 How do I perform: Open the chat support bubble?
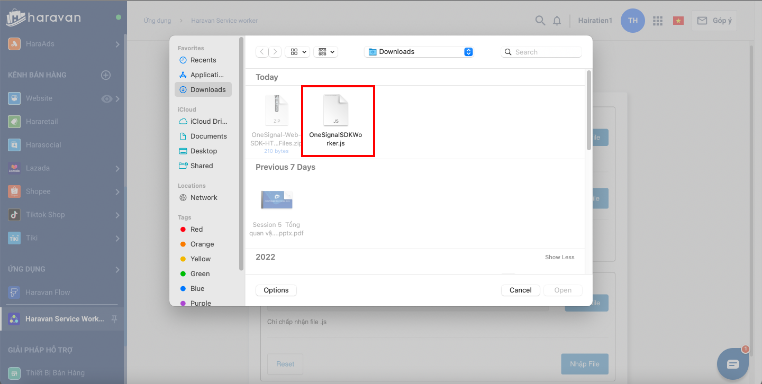[733, 364]
